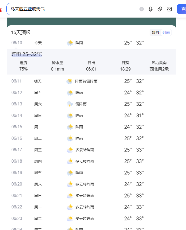
Task: Click the 06/20 cloudy weather icon
Action: click(x=70, y=184)
